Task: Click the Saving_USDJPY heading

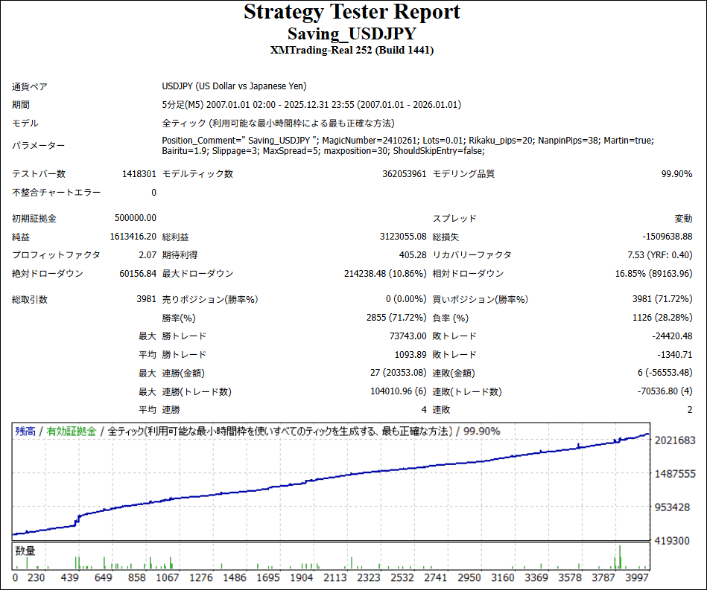Action: pos(352,34)
